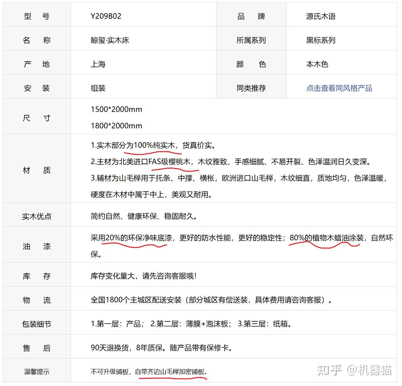Click the 油漆 row header

pyautogui.click(x=36, y=246)
